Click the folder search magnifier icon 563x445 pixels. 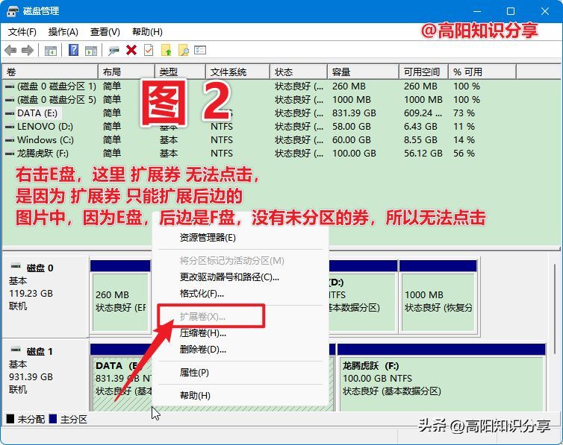tap(184, 50)
